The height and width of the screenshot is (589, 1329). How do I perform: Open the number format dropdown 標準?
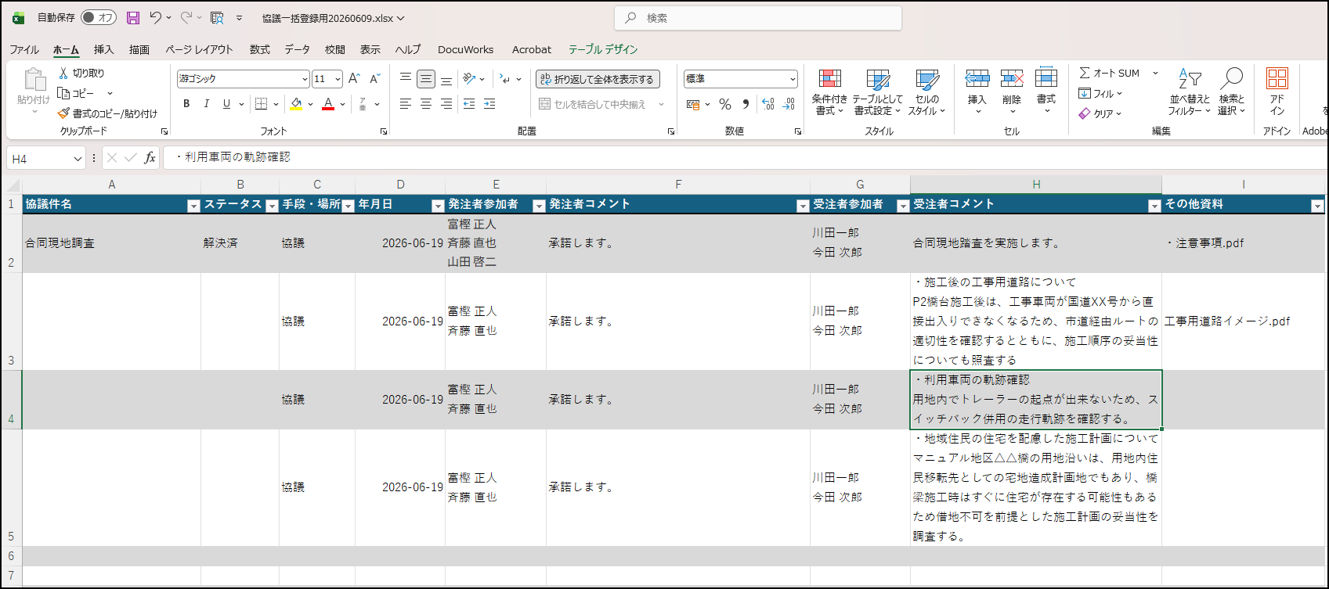coord(793,79)
